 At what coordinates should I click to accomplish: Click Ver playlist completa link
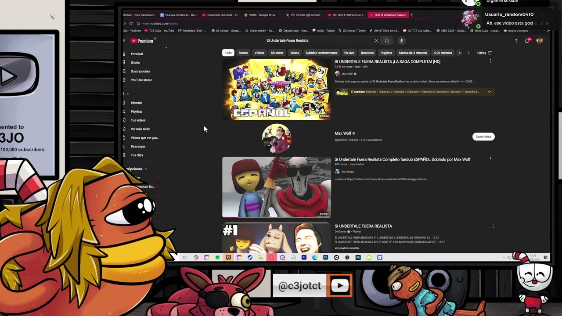347,248
